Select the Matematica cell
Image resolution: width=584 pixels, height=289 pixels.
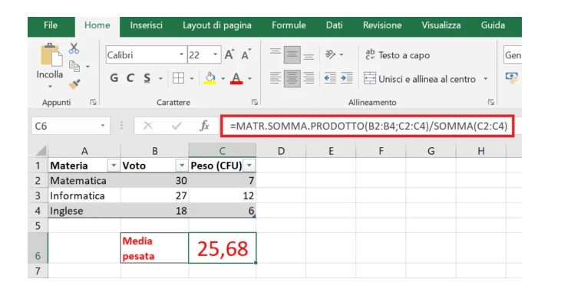84,180
